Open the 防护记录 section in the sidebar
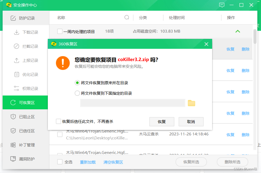Viewport: 261px width, 173px height. tap(26, 18)
